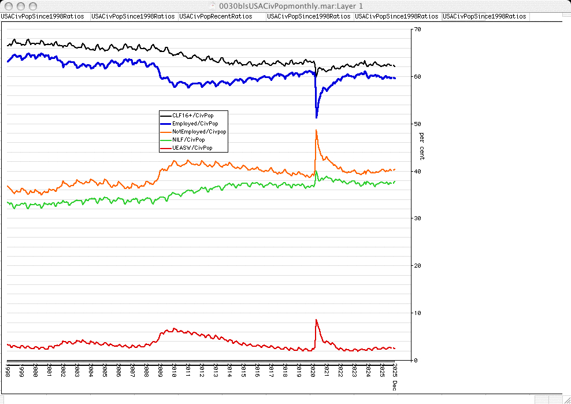Click the peak of the orange 2020 spike
The image size is (571, 404).
coord(316,130)
